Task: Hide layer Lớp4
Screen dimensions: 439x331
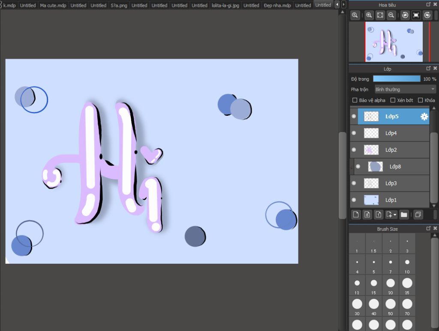Action: click(354, 133)
